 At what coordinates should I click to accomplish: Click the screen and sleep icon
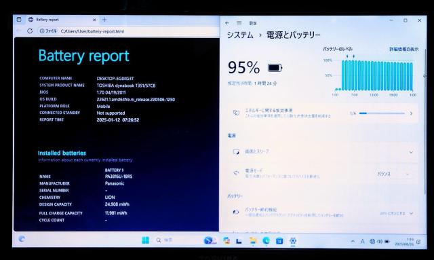click(236, 151)
